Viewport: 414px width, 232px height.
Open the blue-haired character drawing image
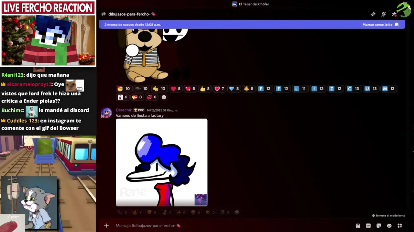161,162
